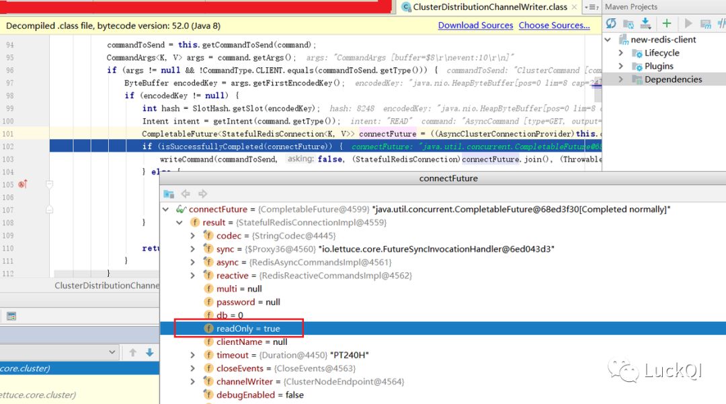
Task: Expand the closeEvents field
Action: (x=193, y=369)
